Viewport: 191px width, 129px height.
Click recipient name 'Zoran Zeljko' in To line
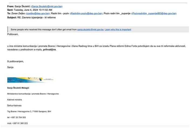click(18, 13)
